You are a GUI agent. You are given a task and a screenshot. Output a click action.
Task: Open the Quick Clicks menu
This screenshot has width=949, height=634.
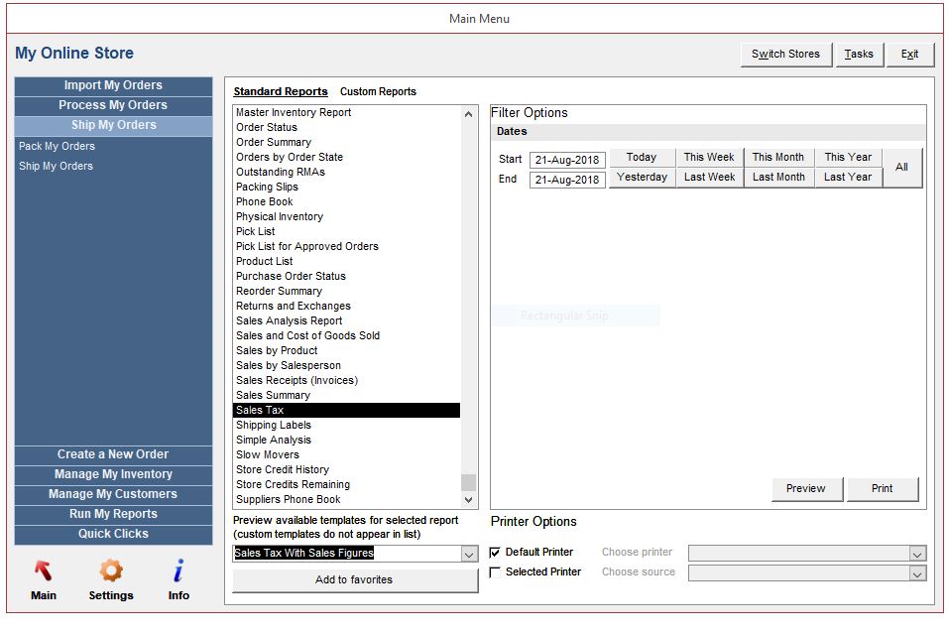[x=113, y=534]
